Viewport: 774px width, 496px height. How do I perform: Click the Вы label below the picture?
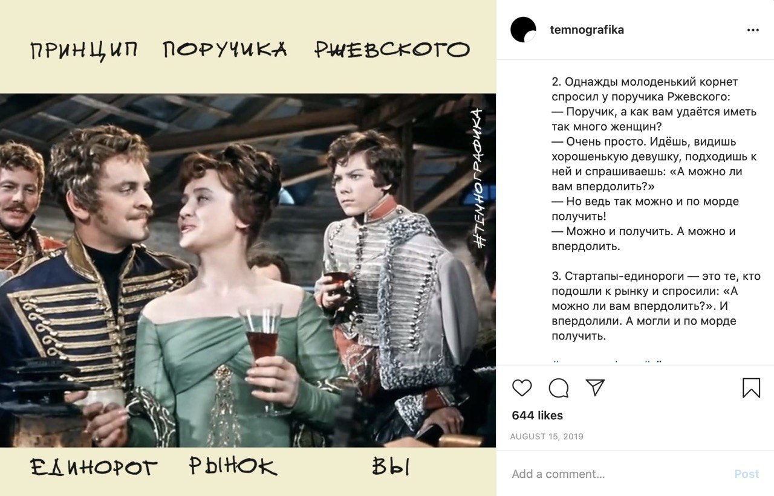coord(391,467)
